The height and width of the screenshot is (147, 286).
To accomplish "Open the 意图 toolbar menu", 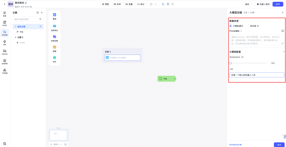I will point(105,4).
